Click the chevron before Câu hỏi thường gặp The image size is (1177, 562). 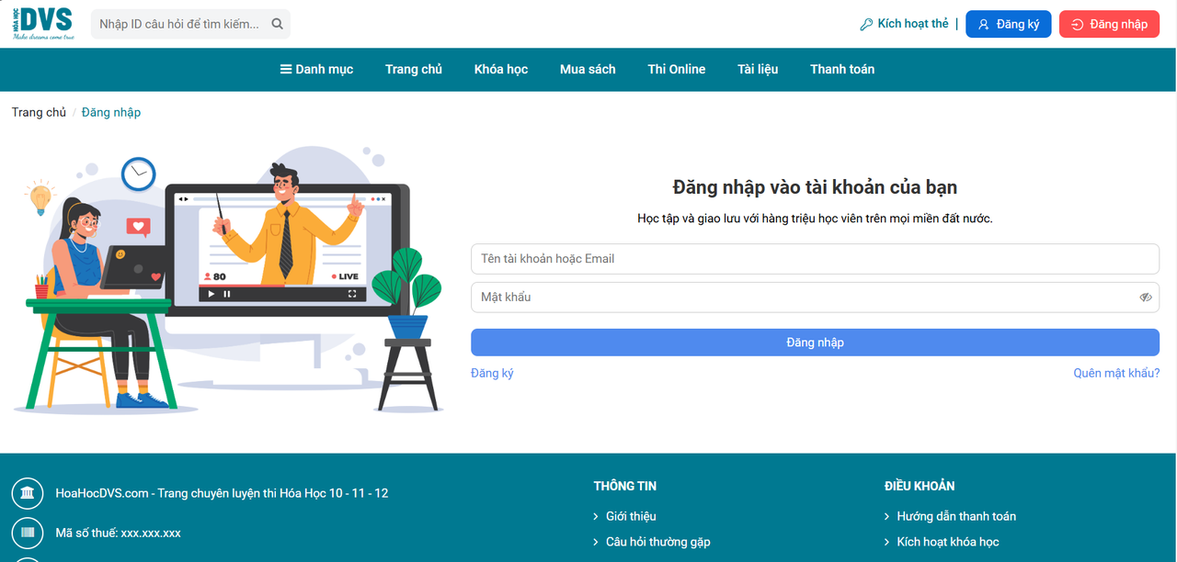(597, 542)
